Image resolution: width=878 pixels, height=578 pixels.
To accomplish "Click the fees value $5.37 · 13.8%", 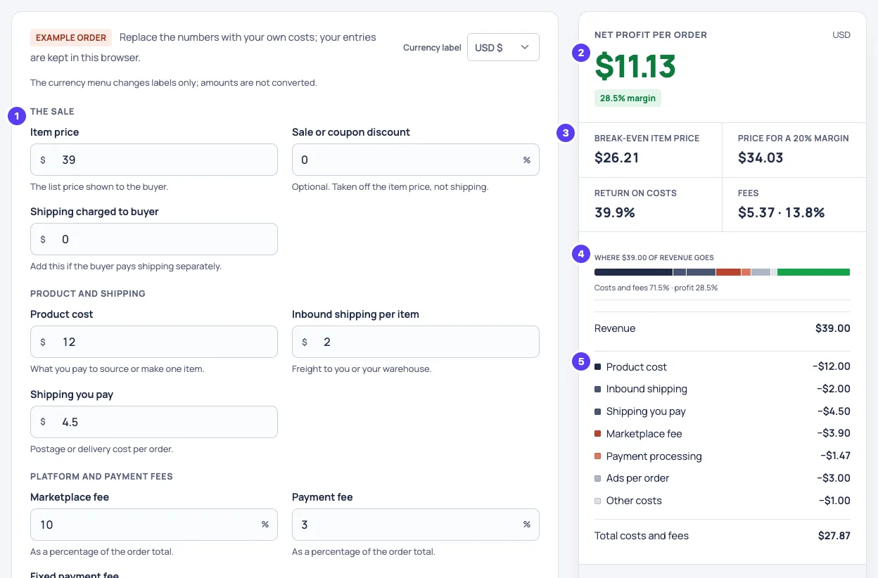I will (x=782, y=212).
